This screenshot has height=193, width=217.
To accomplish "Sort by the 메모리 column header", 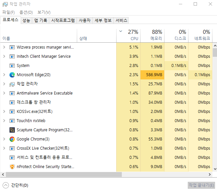I will [152, 36].
